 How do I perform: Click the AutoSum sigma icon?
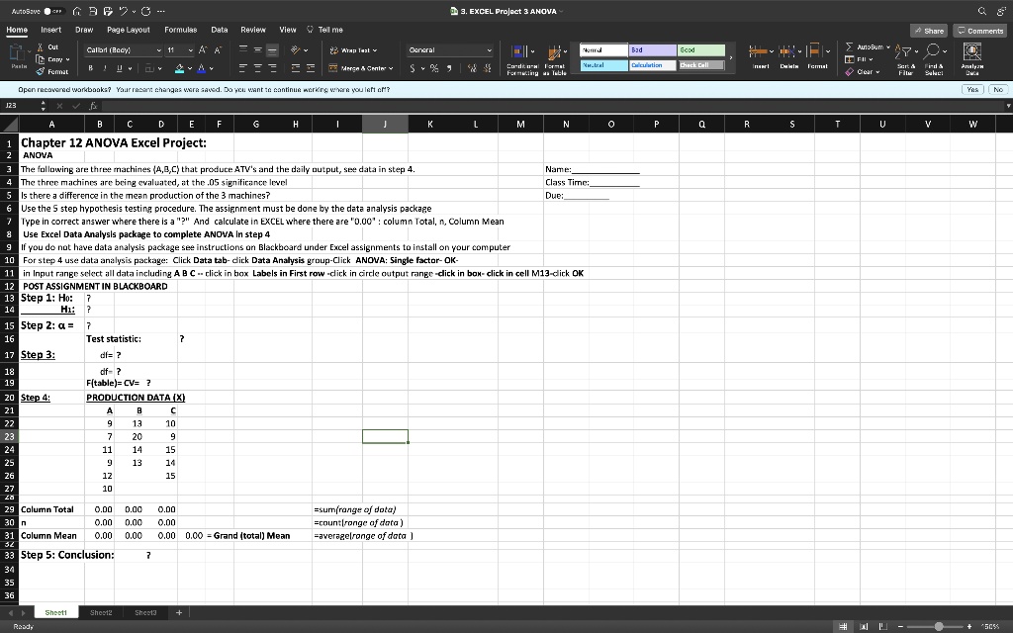[x=849, y=46]
